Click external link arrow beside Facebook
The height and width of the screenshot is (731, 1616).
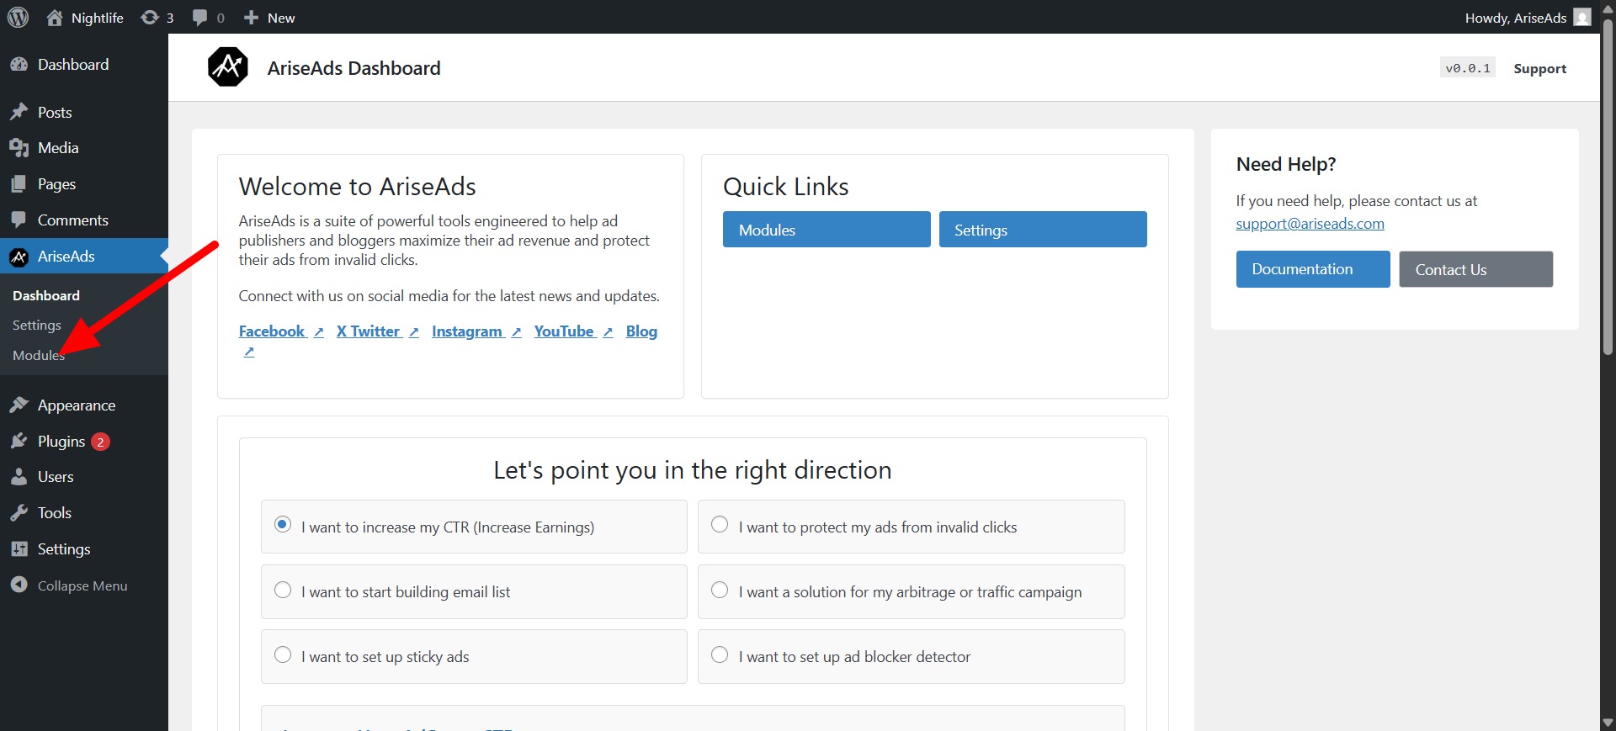319,333
